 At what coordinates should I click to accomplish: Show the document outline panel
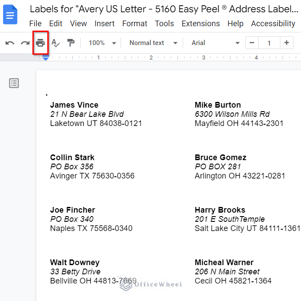click(14, 83)
